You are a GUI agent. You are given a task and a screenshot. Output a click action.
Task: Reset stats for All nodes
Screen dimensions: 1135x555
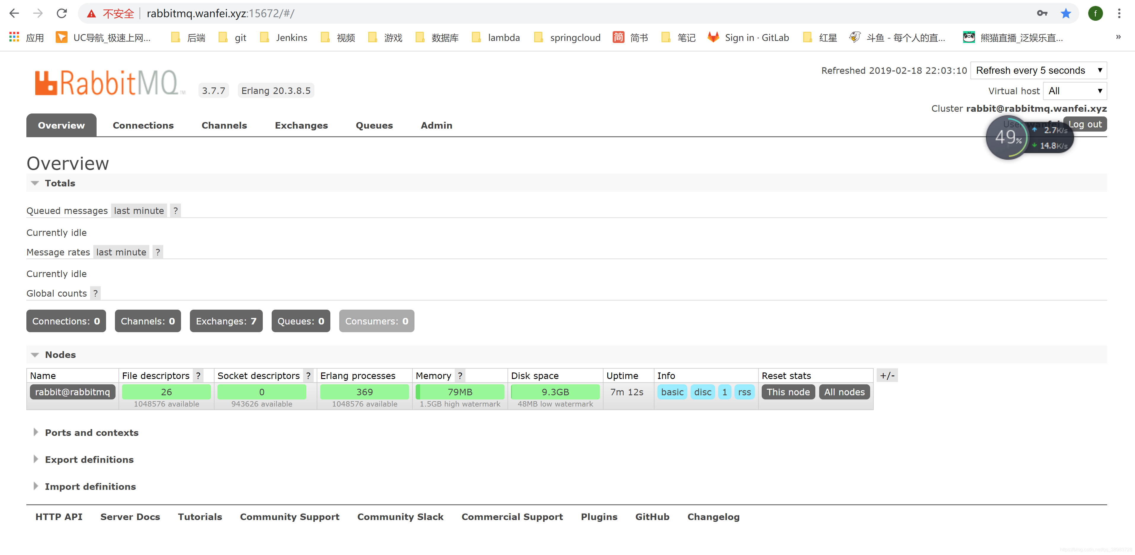(x=844, y=392)
